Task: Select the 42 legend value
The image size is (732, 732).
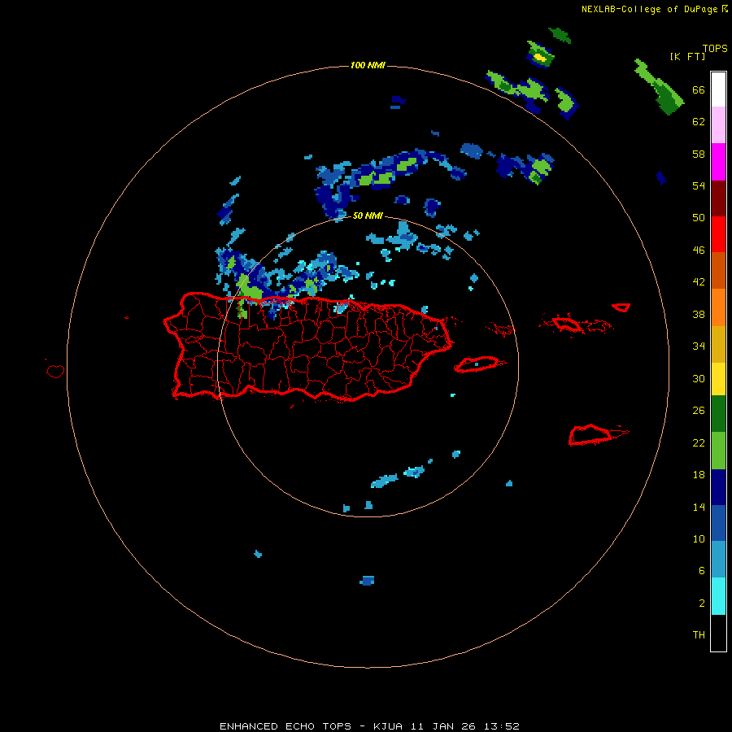Action: 699,282
